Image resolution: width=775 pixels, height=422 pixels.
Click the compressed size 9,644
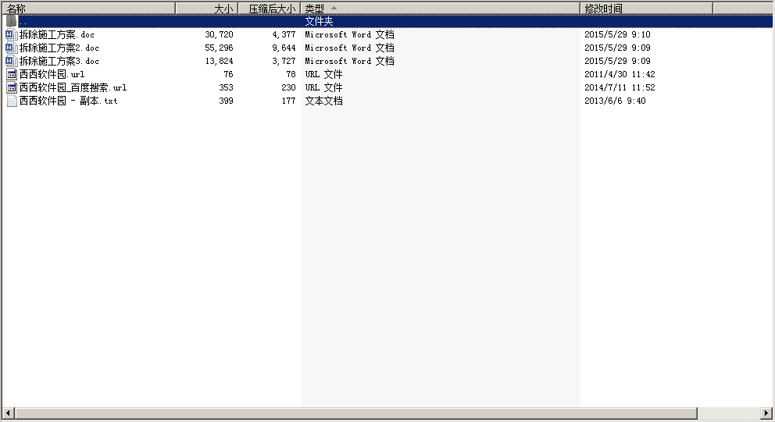click(284, 48)
